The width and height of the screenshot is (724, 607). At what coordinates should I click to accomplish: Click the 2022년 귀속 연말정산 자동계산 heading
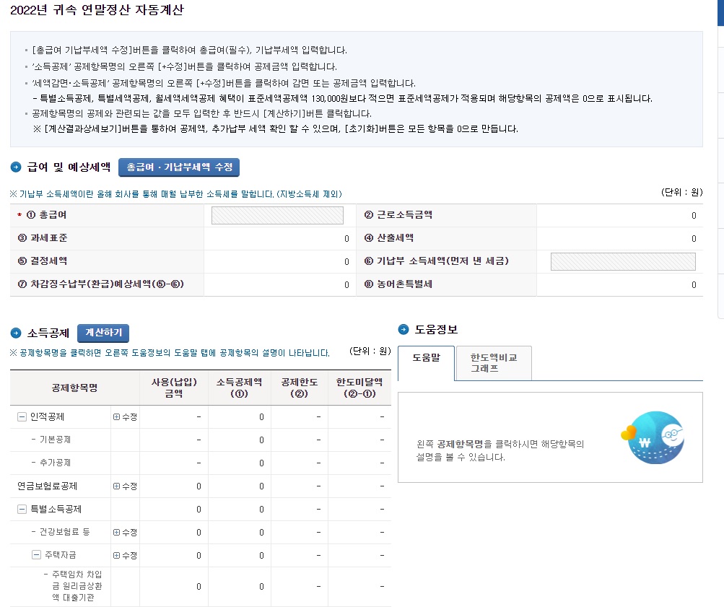(97, 9)
